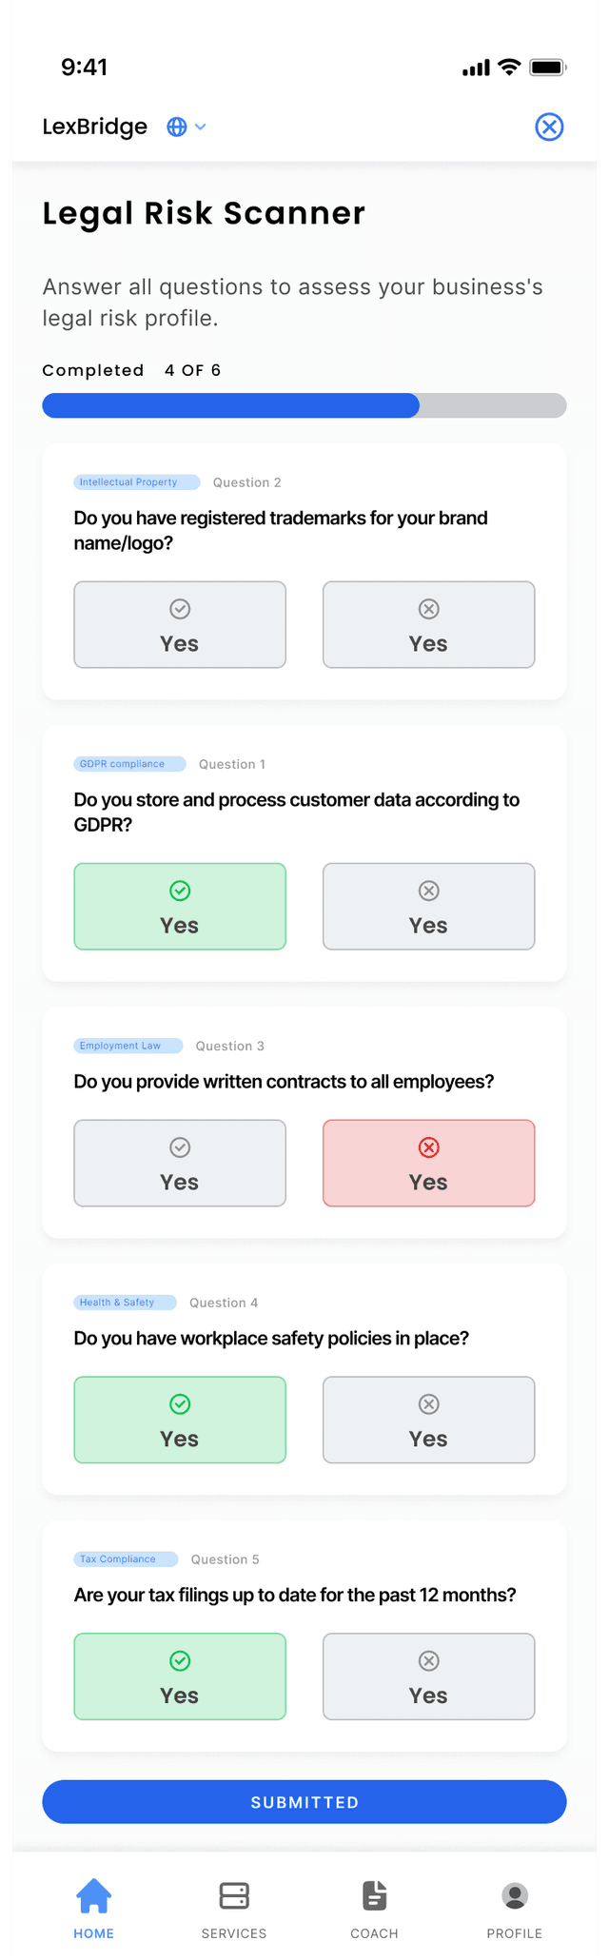This screenshot has height=1960, width=609.
Task: Expand the language dropdown chevron in the header
Action: 201,127
